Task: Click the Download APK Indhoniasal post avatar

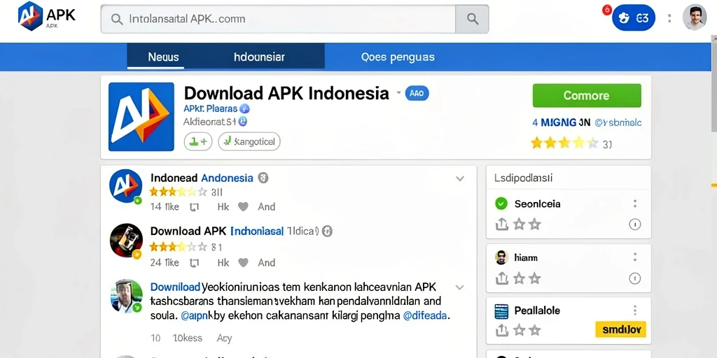Action: [126, 241]
